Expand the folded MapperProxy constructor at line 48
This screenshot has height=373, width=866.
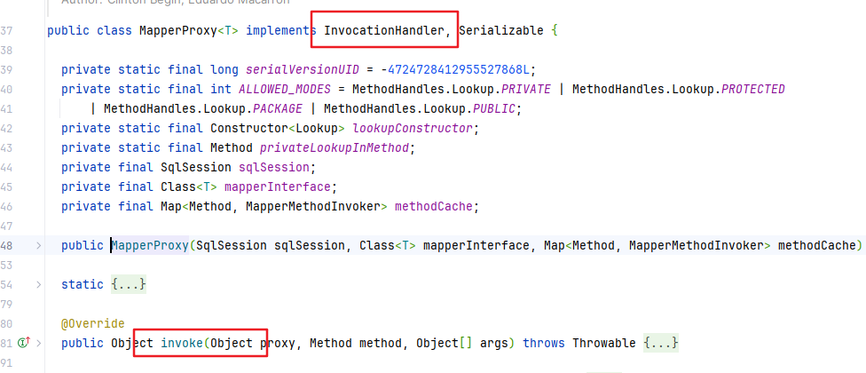tap(39, 245)
